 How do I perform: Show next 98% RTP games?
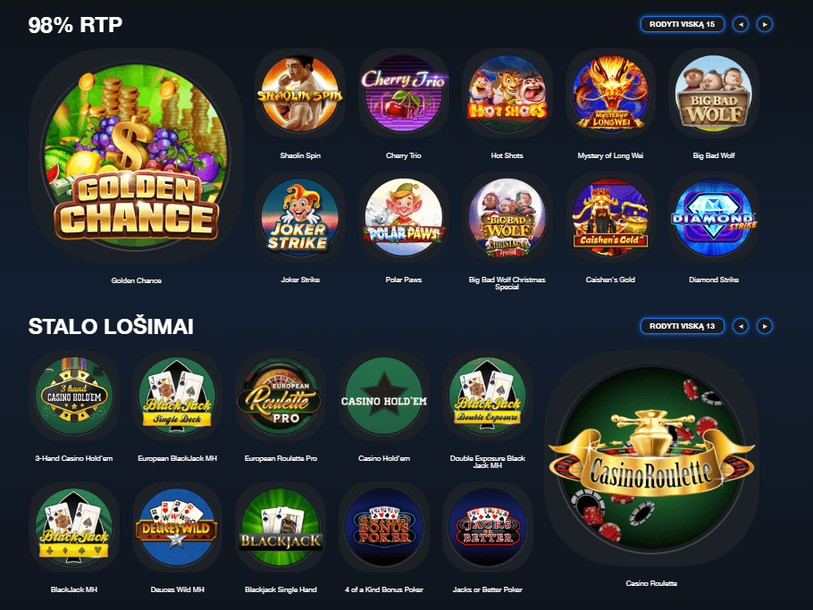[765, 24]
